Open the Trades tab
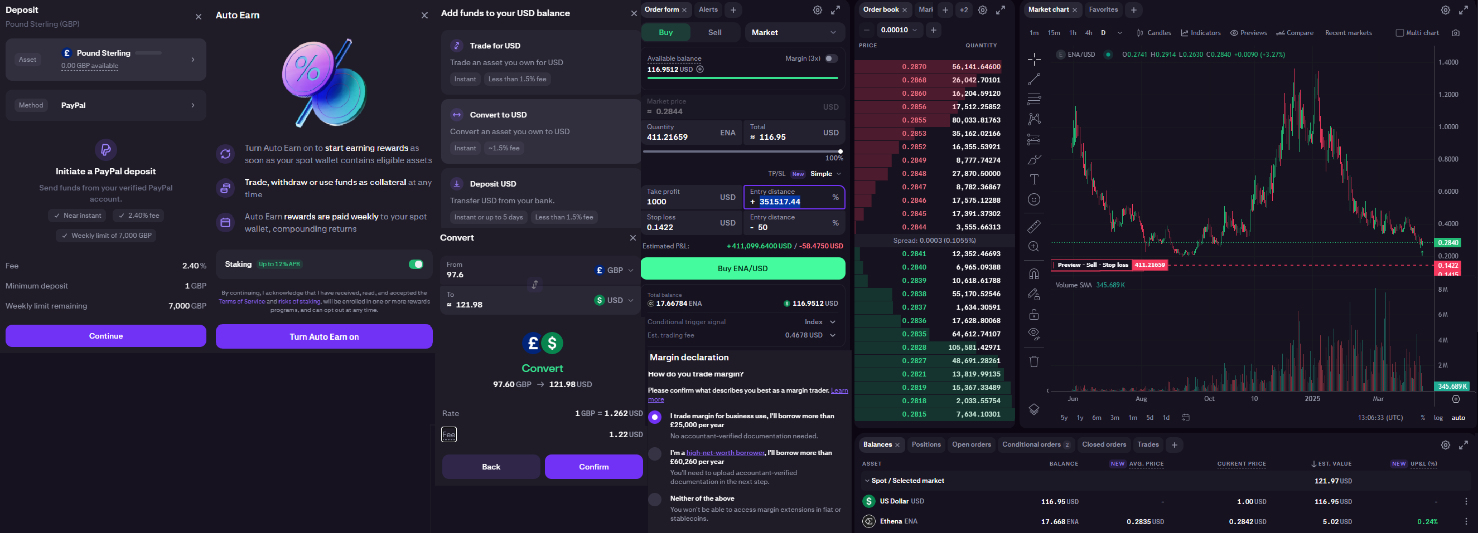 pos(1147,445)
